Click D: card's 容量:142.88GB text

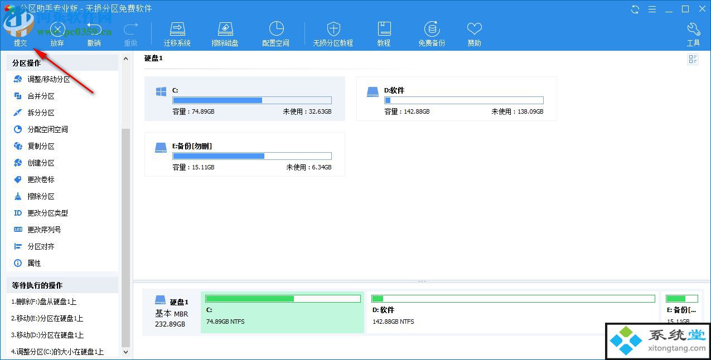pyautogui.click(x=407, y=111)
